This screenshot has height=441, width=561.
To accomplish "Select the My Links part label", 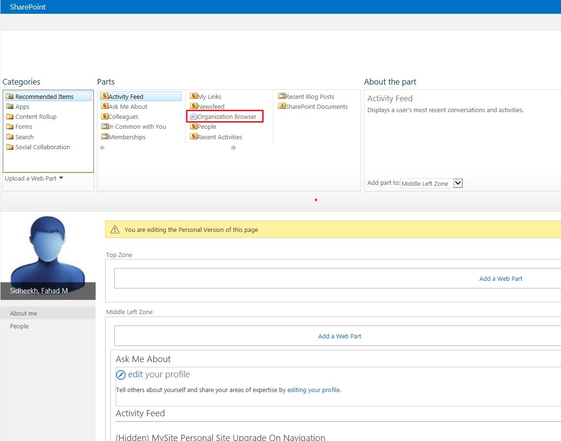I will pyautogui.click(x=209, y=96).
